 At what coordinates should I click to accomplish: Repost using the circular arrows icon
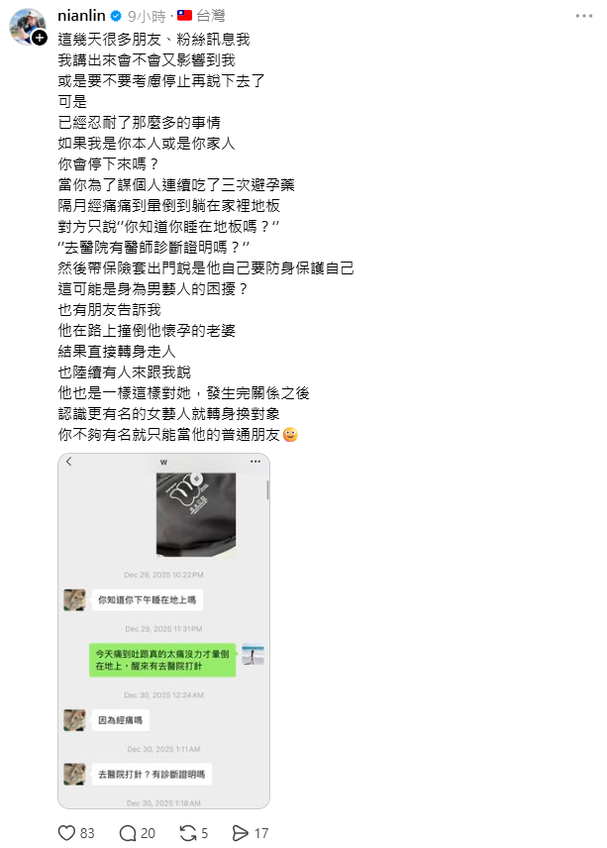click(188, 833)
